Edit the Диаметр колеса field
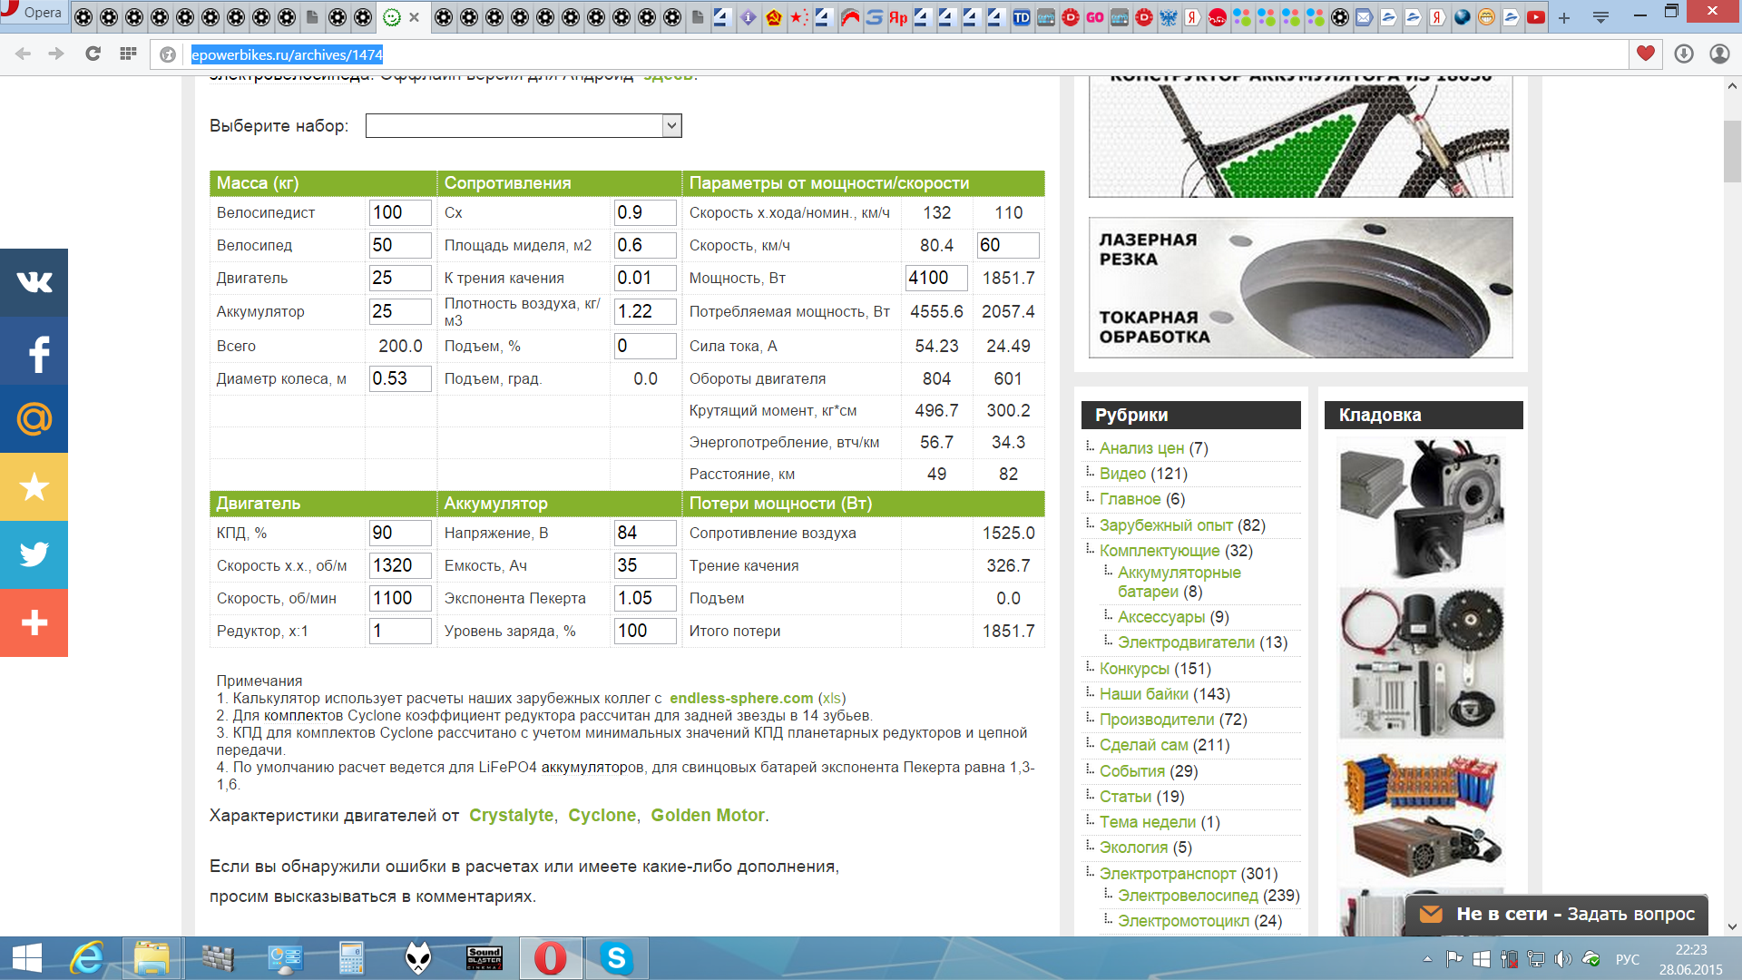Image resolution: width=1742 pixels, height=980 pixels. pyautogui.click(x=400, y=378)
